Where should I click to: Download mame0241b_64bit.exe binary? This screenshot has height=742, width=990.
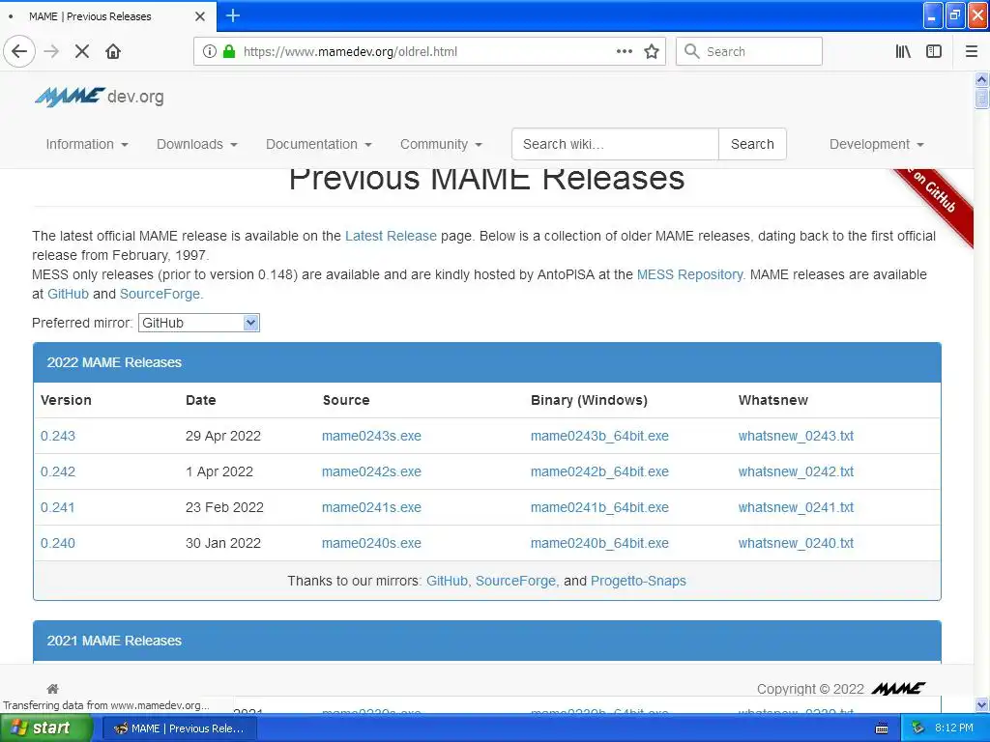599,507
